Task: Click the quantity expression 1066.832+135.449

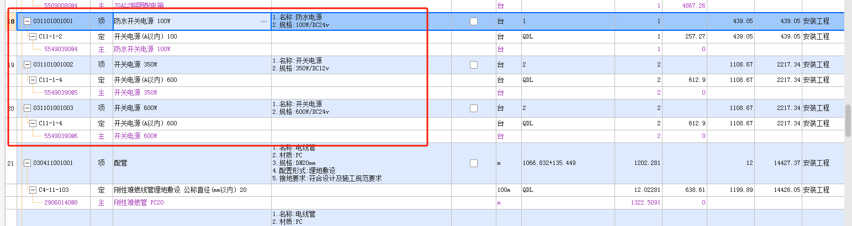Action: tap(549, 163)
